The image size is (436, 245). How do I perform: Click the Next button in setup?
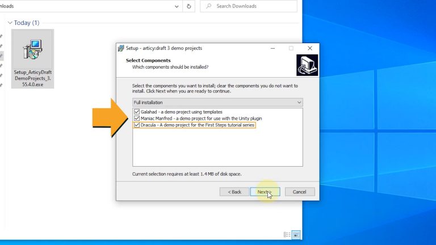pos(265,192)
